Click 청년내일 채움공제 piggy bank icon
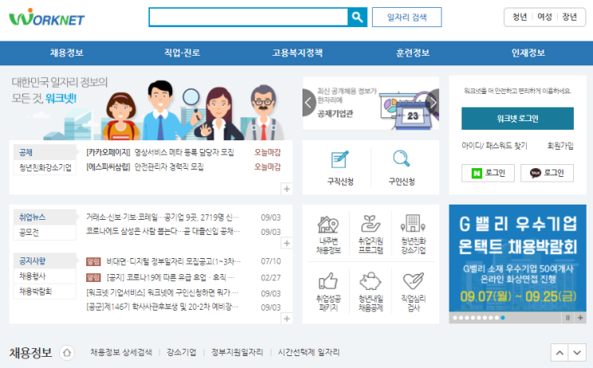The height and width of the screenshot is (368, 593). pos(370,281)
